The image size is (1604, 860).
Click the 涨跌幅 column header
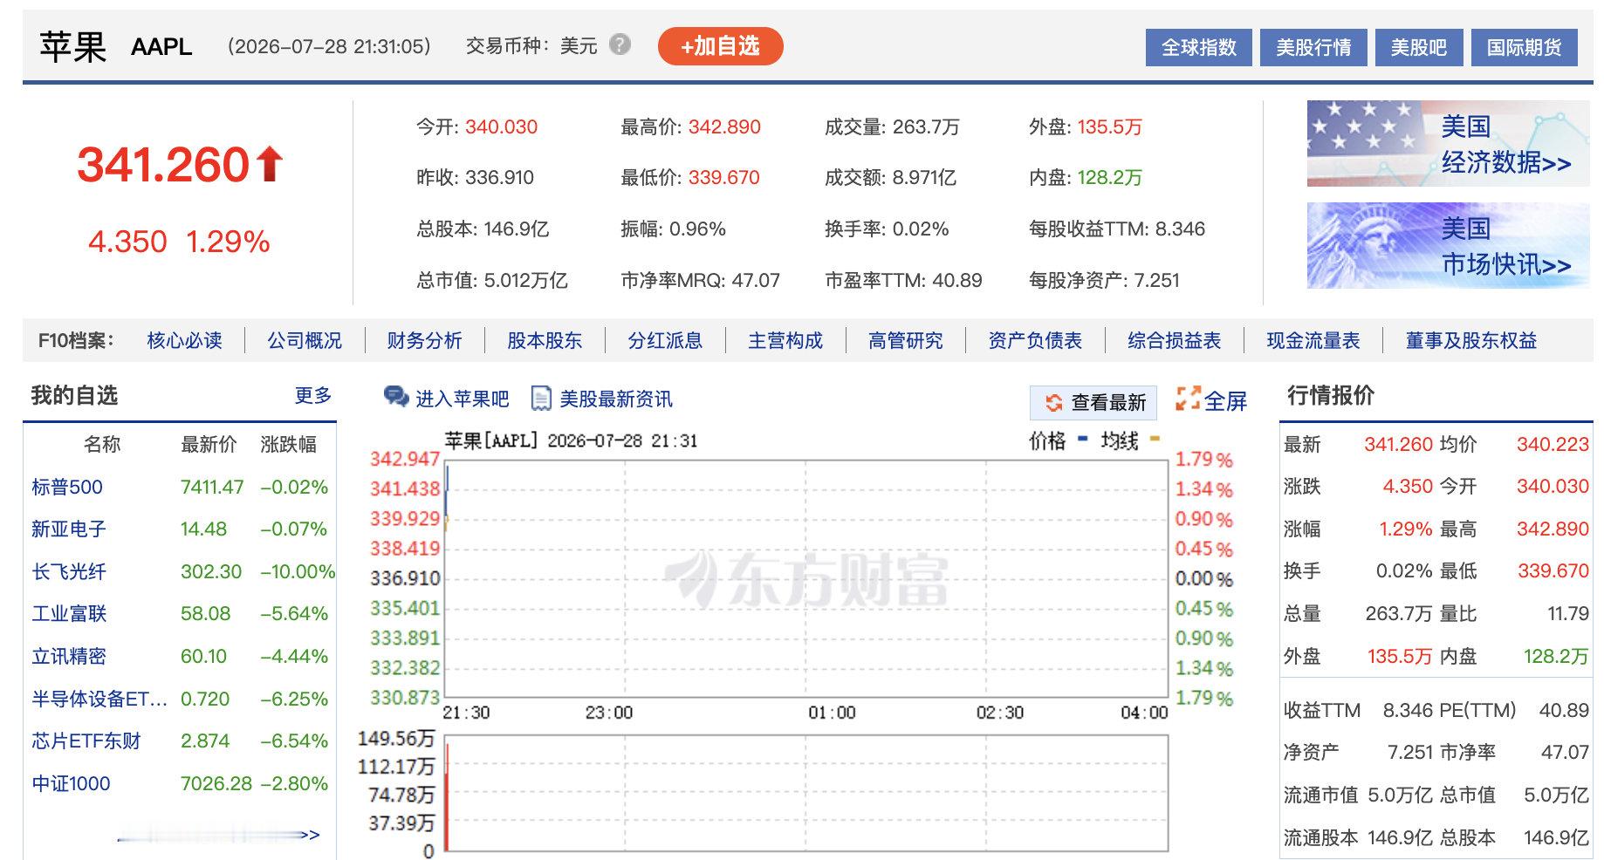289,444
